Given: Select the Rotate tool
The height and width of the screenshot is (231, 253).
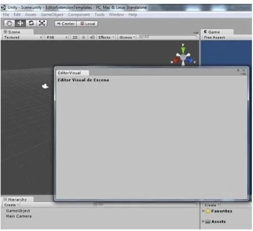Looking at the screenshot, I should [31, 23].
